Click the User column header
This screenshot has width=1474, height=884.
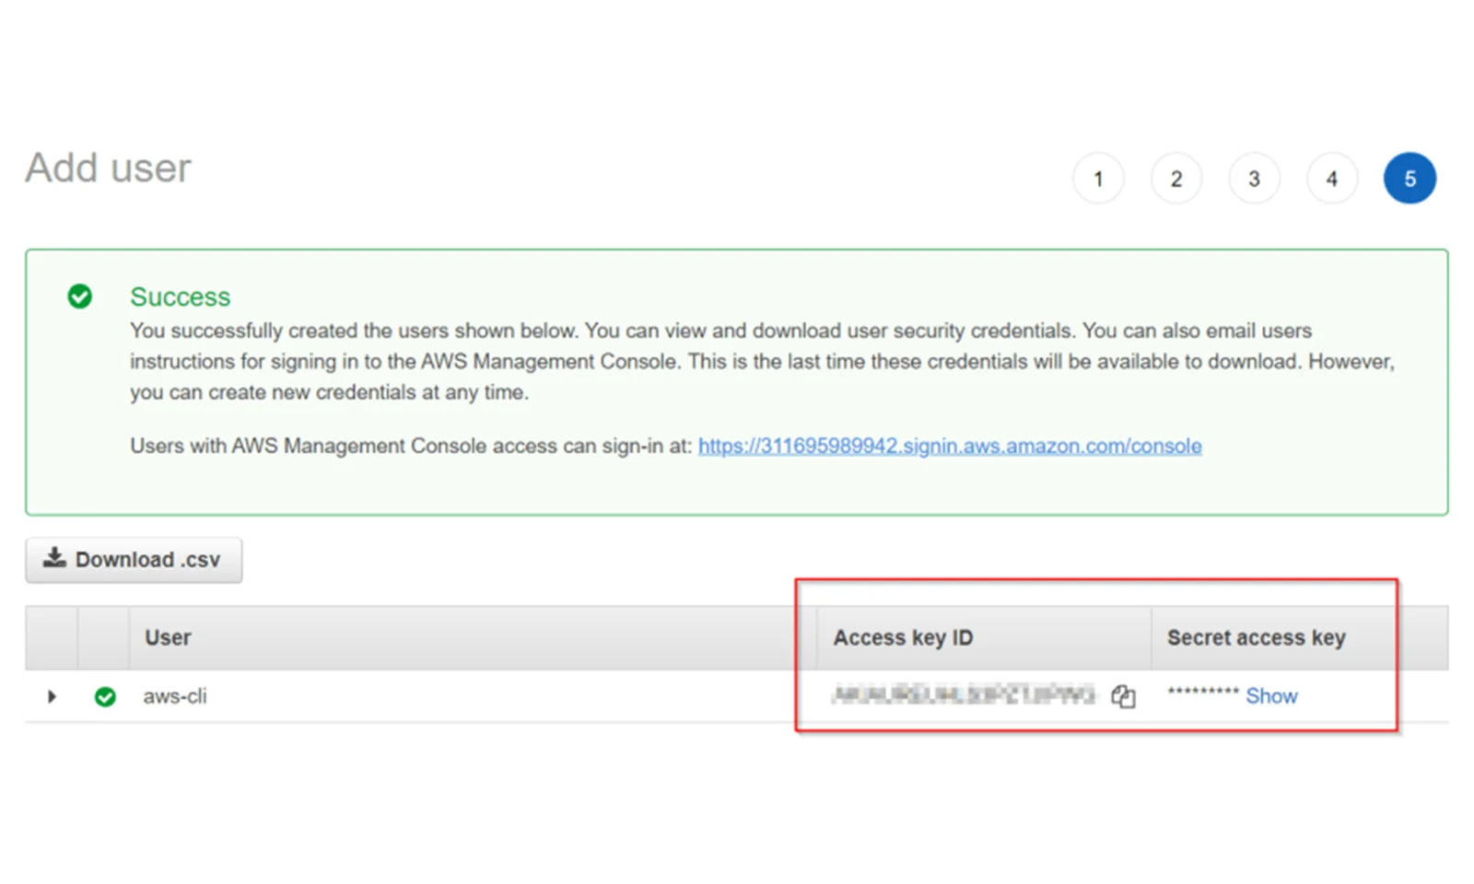pyautogui.click(x=168, y=637)
